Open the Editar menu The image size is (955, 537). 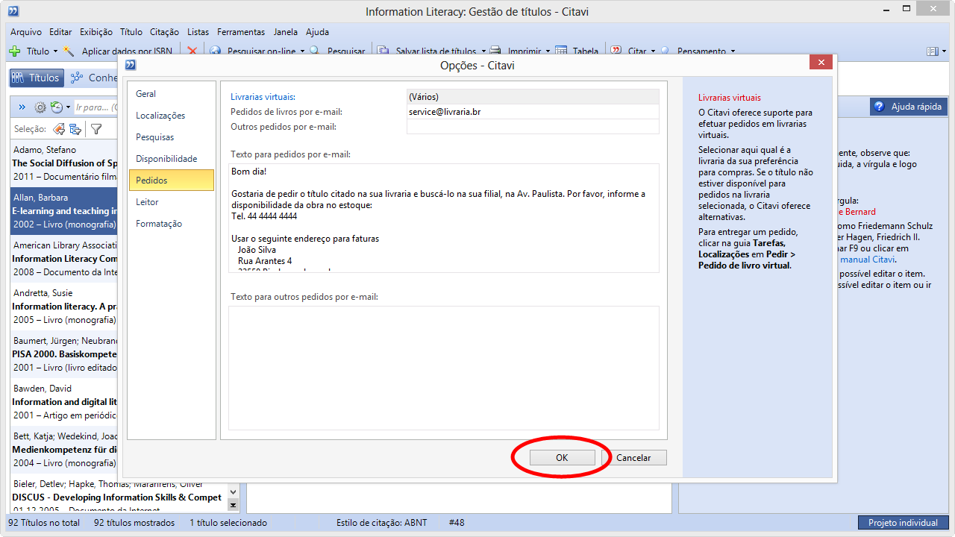60,32
